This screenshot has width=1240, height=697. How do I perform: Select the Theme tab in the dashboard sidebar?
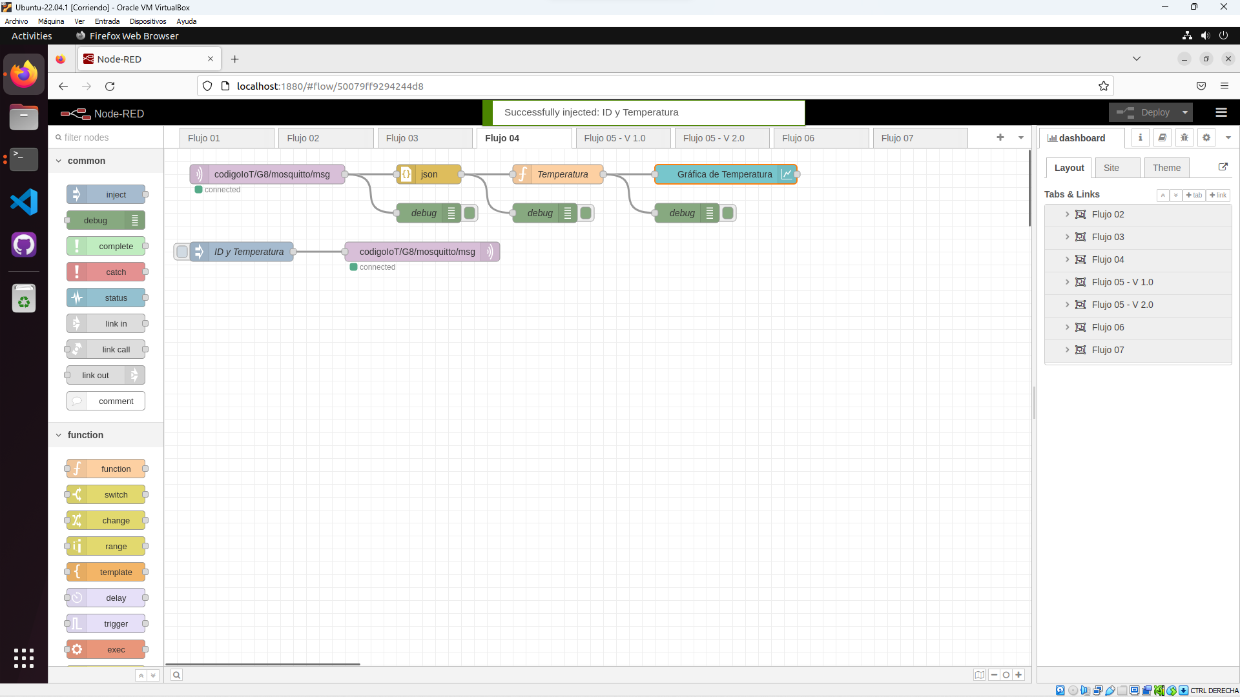click(x=1166, y=168)
